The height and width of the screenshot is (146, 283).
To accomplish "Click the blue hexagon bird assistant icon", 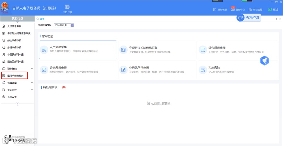I will [265, 61].
